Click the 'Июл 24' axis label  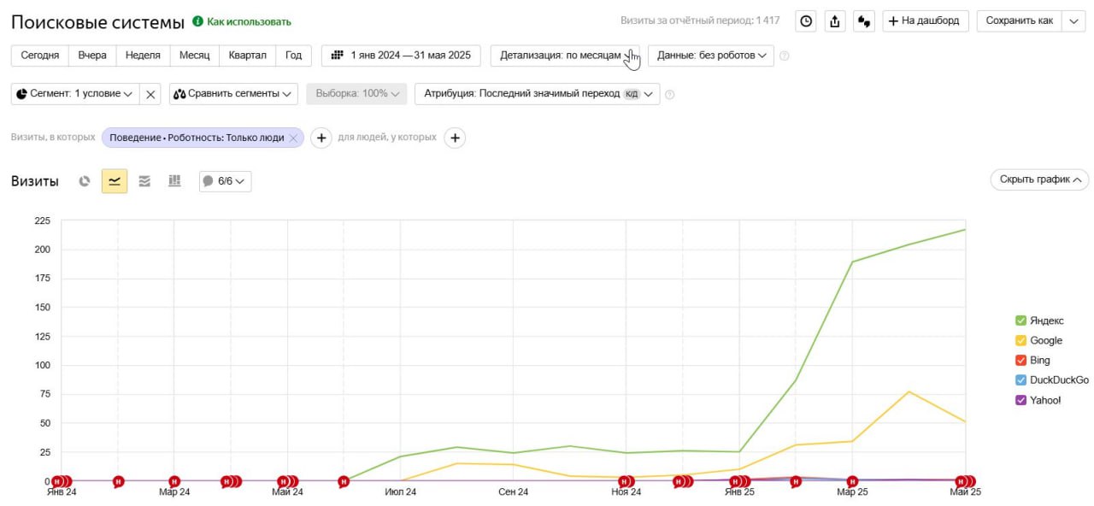(x=400, y=491)
